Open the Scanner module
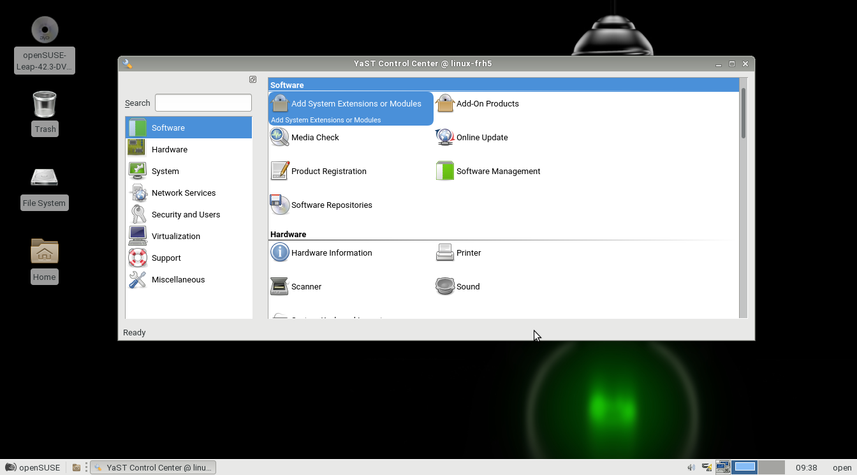The height and width of the screenshot is (475, 857). (x=279, y=286)
